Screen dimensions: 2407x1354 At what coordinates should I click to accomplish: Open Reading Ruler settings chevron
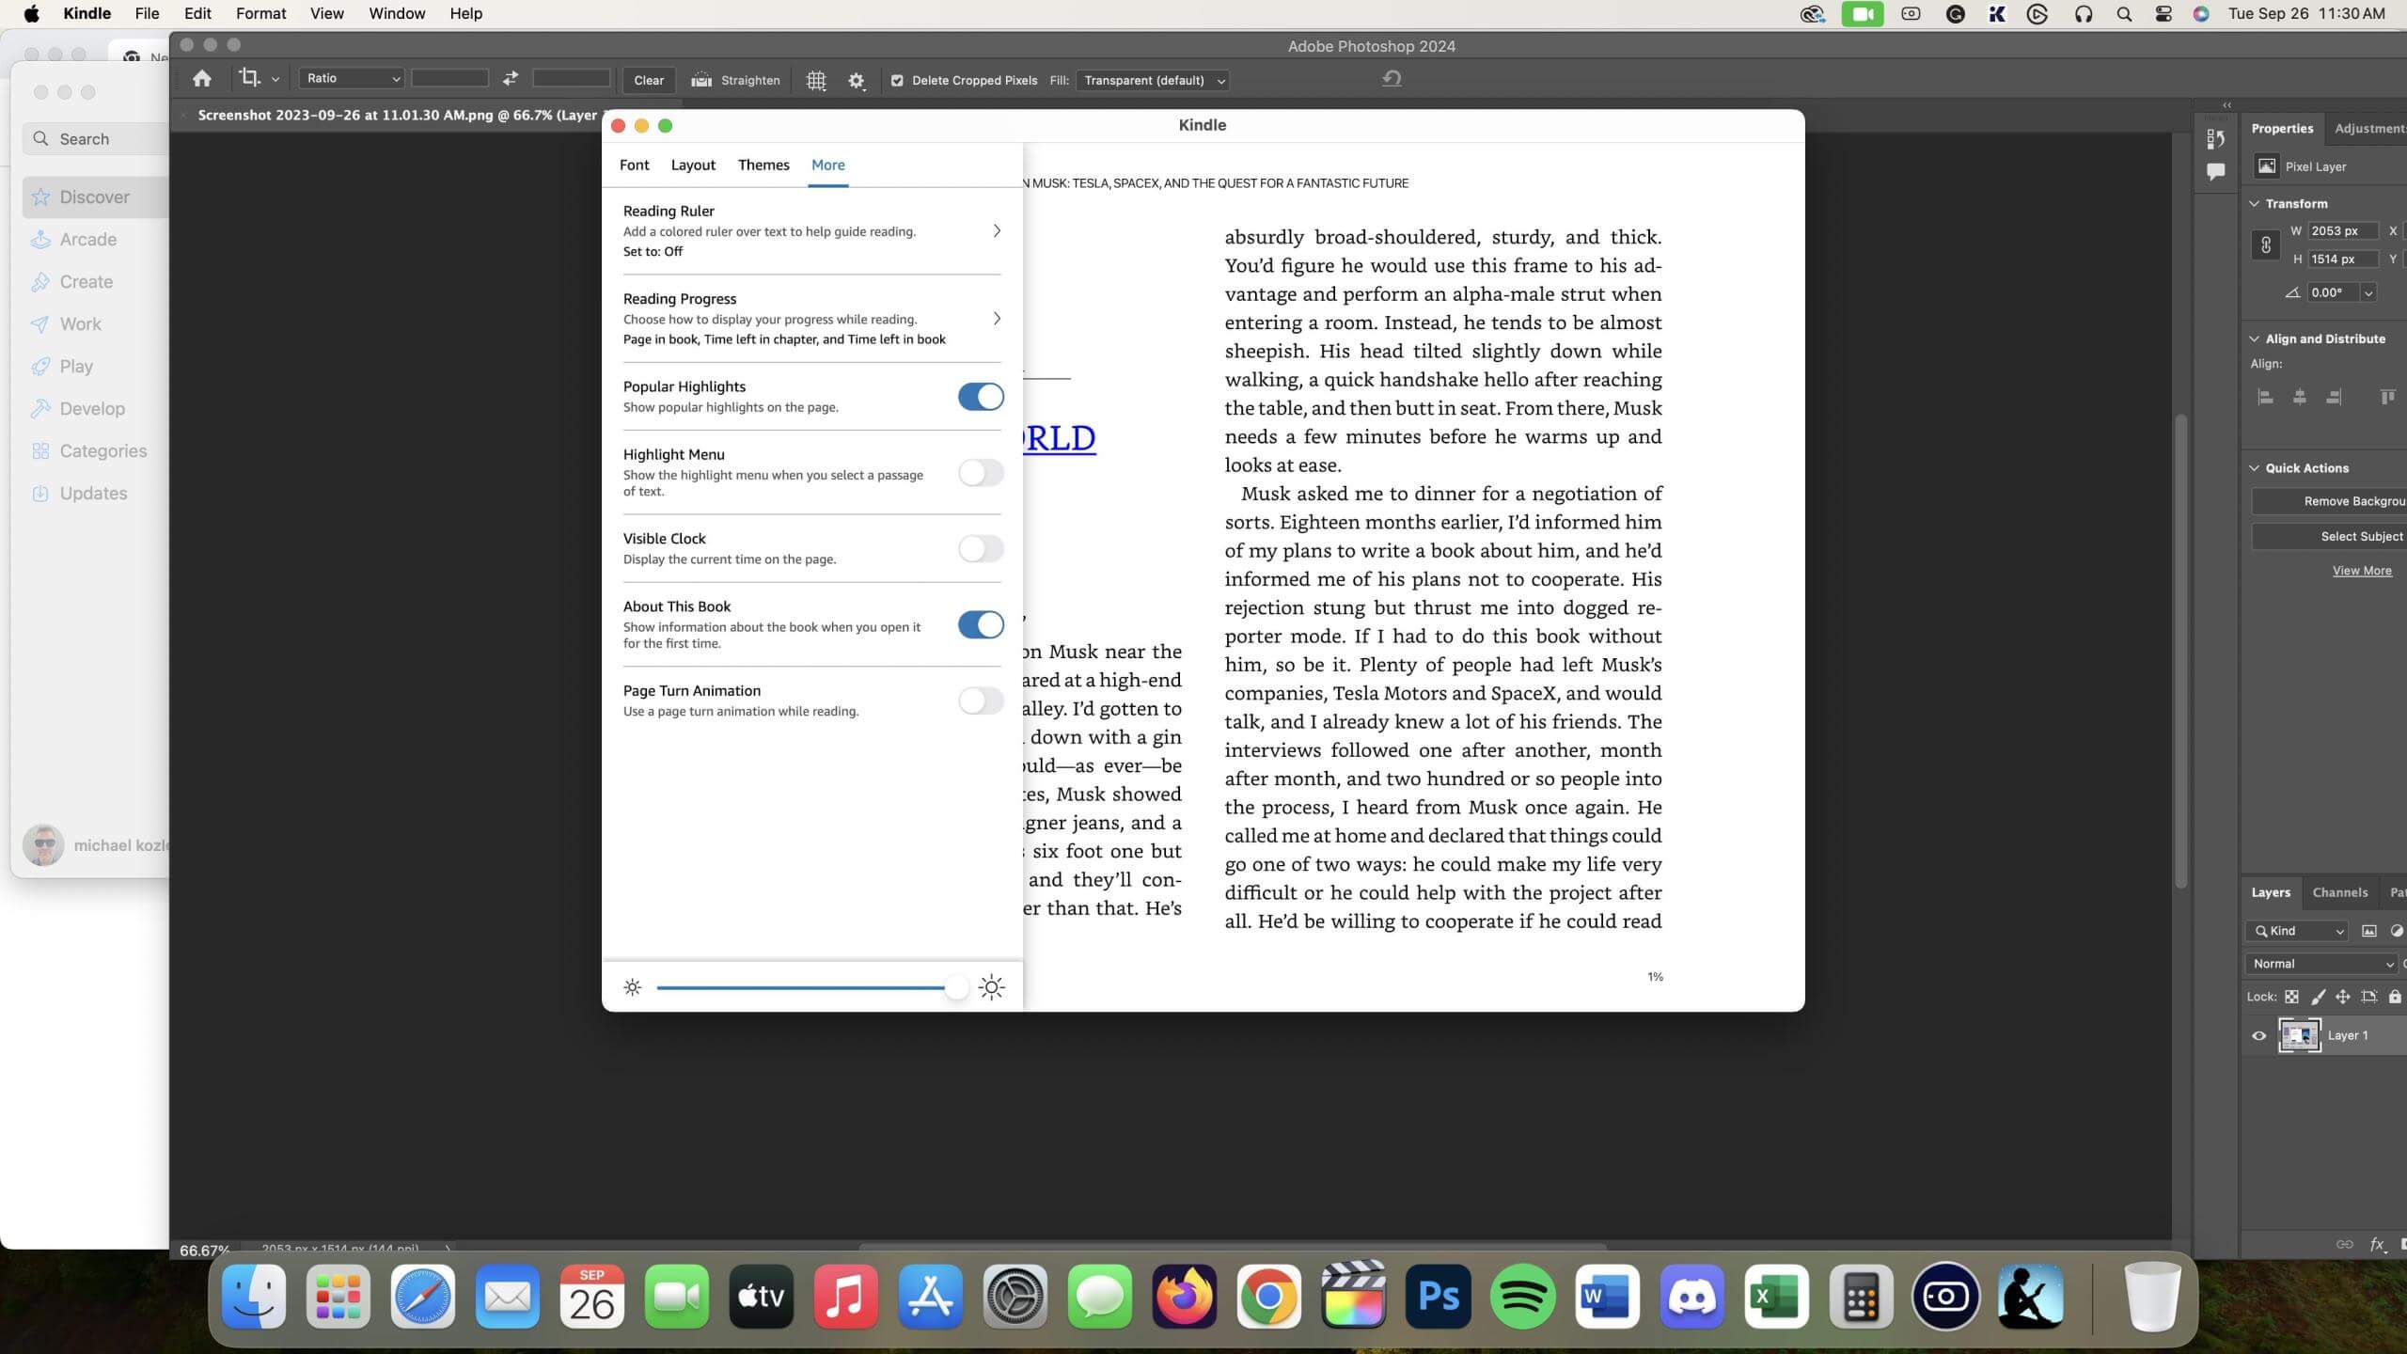(997, 230)
